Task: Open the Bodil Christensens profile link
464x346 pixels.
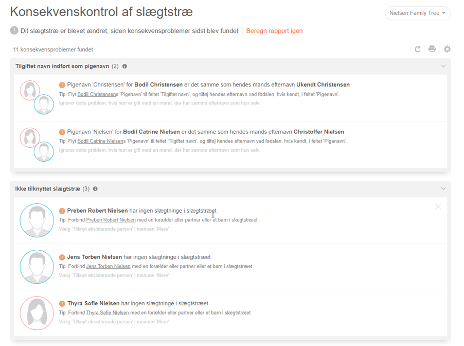Action: (x=97, y=95)
